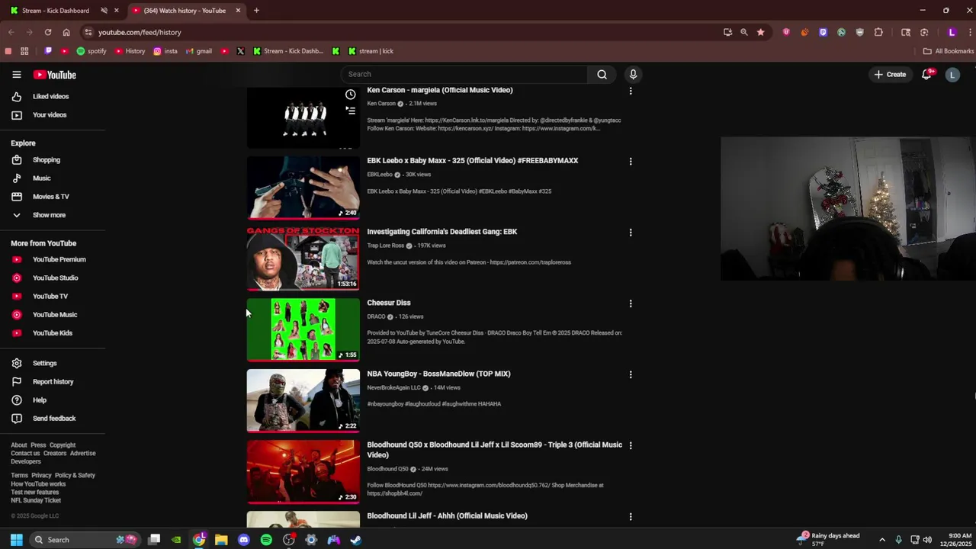Open the insta bookmark

pos(165,51)
